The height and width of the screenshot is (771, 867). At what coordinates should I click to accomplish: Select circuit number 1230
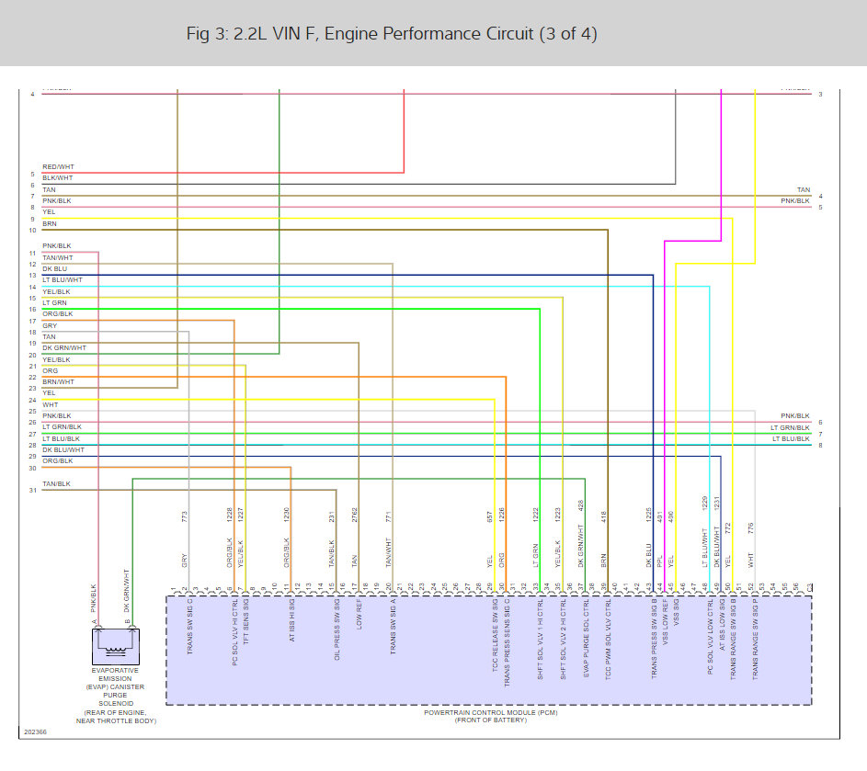(x=287, y=515)
